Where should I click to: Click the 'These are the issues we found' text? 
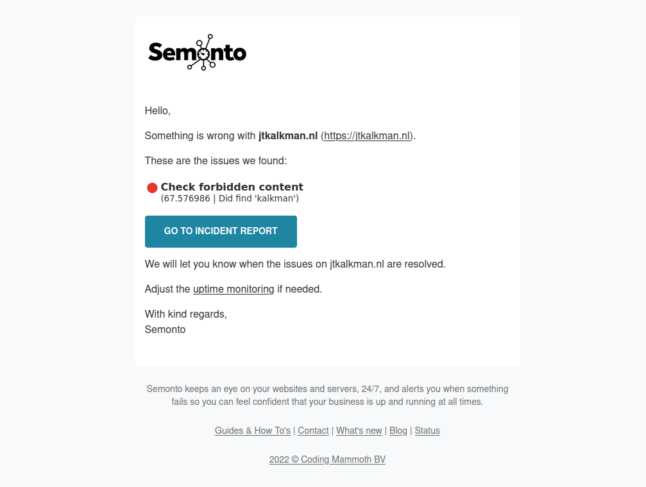click(215, 160)
